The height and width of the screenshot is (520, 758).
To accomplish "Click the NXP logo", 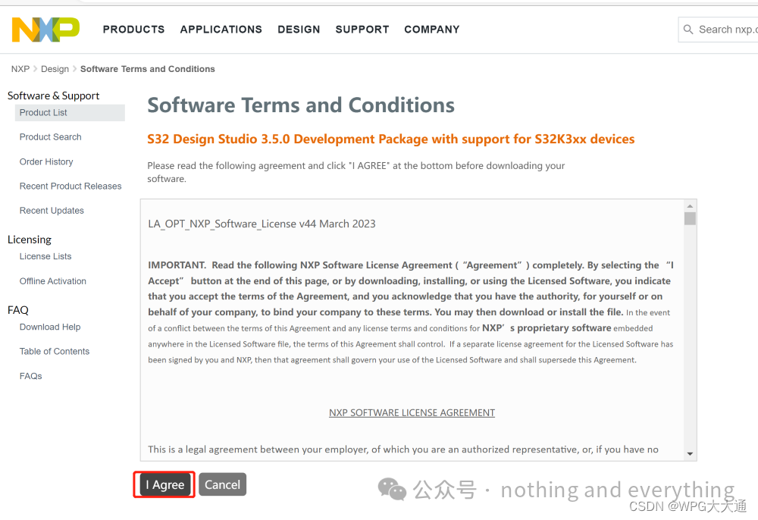I will (x=45, y=29).
